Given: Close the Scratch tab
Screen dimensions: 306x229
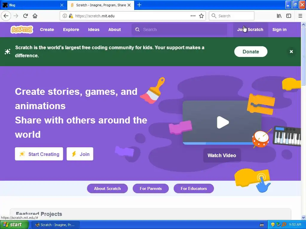Looking at the screenshot, I should click(129, 5).
